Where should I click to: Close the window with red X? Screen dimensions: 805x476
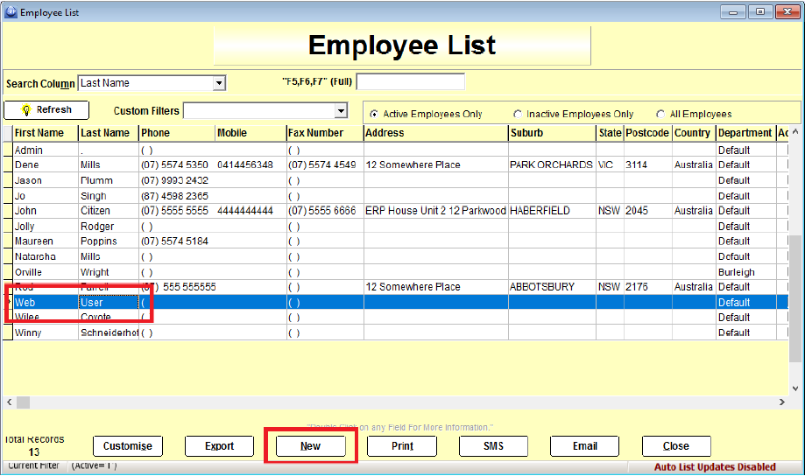787,11
